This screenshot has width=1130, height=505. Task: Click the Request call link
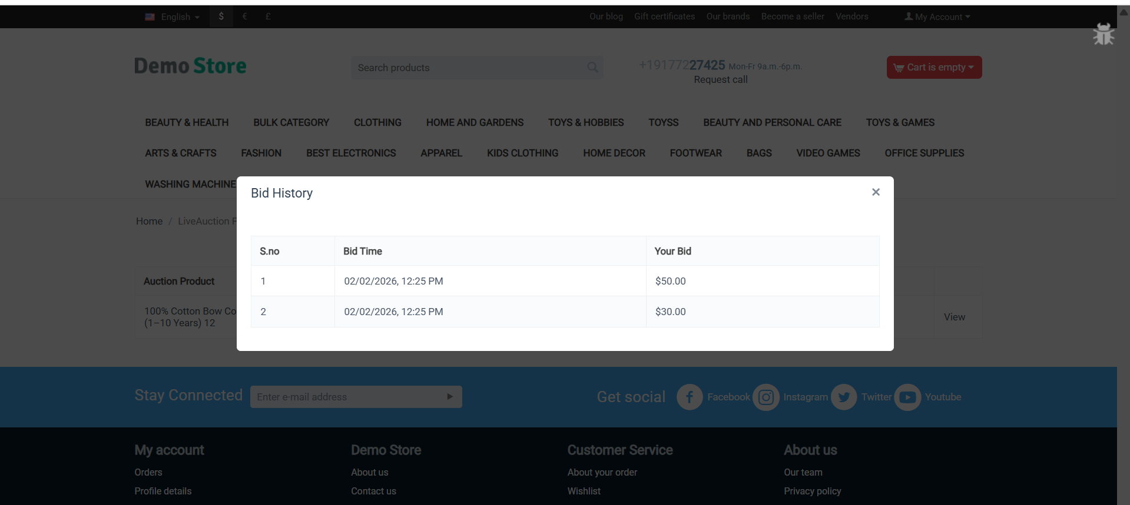coord(720,79)
